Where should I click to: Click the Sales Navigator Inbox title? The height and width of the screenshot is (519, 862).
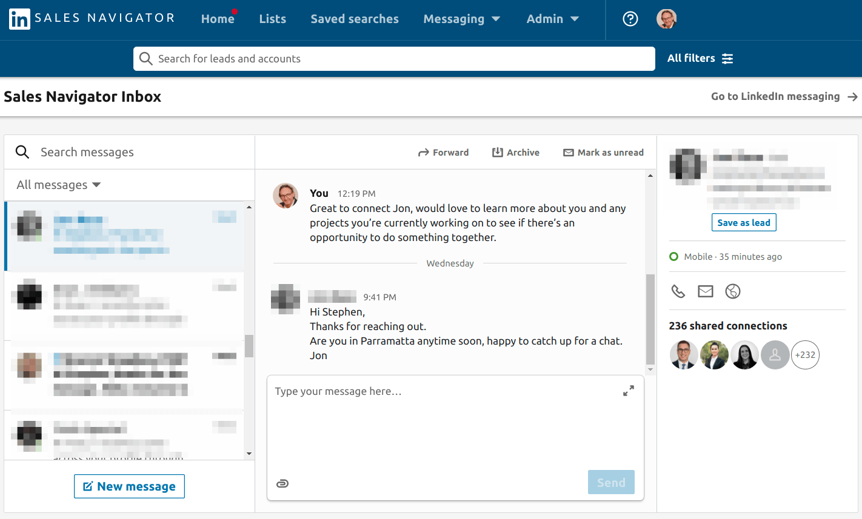[82, 97]
